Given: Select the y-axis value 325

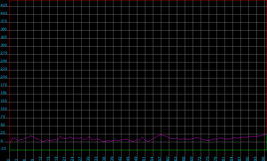Looking at the screenshot, I should point(4,37).
